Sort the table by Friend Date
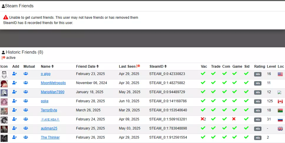The width and height of the screenshot is (285, 143). tap(87, 67)
